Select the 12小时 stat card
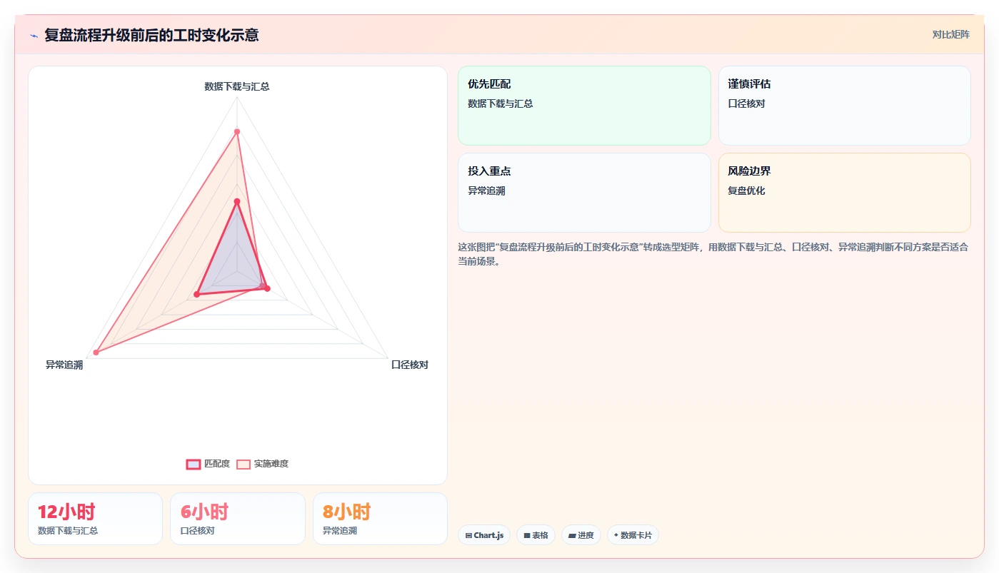The image size is (999, 573). [95, 519]
